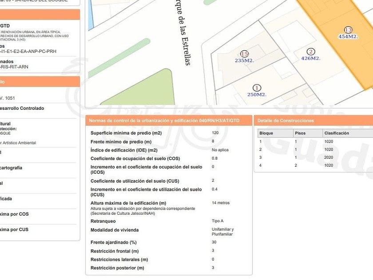Select lot 1 circle marker on map
The height and width of the screenshot is (280, 373).
click(x=257, y=88)
